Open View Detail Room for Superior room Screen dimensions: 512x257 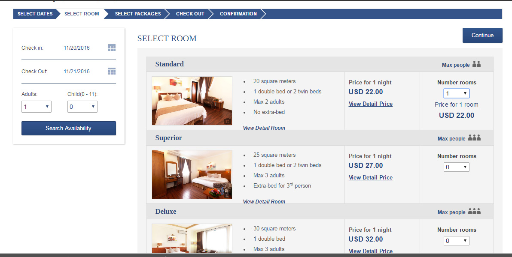pyautogui.click(x=264, y=201)
